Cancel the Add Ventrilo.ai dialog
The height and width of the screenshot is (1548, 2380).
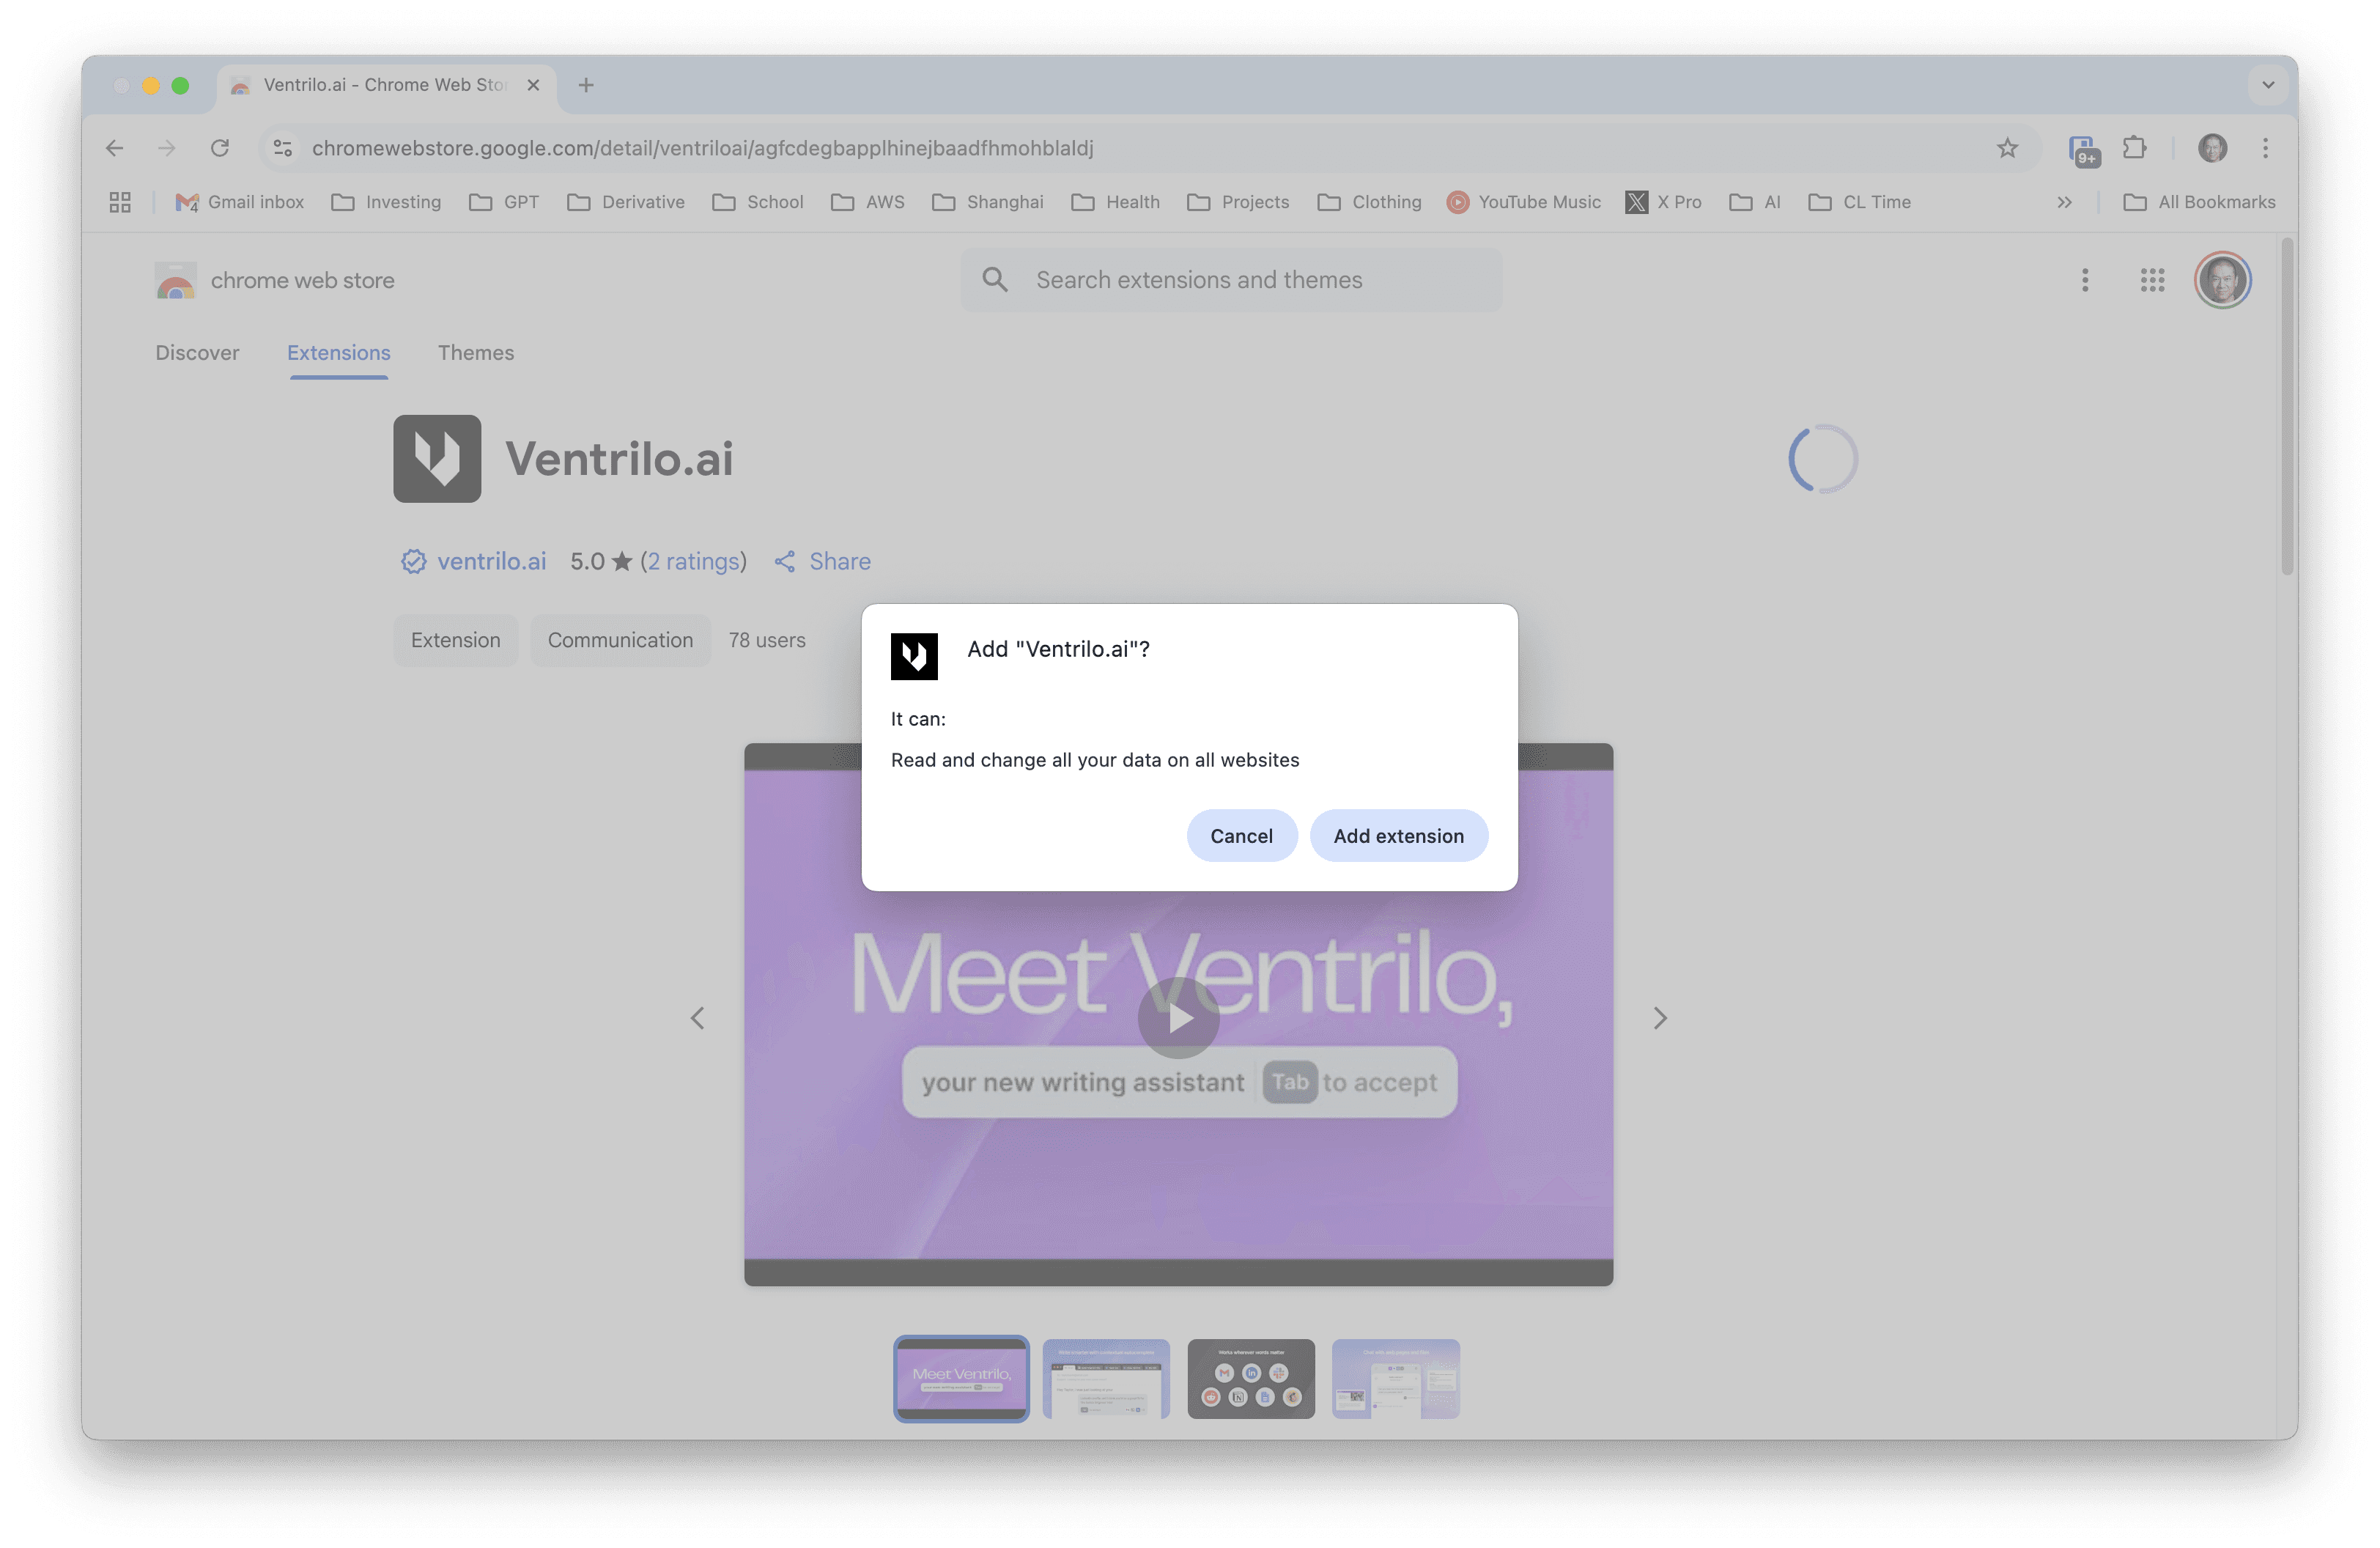click(x=1241, y=835)
